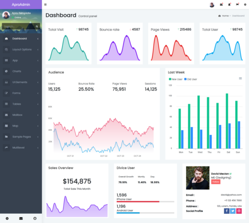This screenshot has width=249, height=223.
Task: Expand the Mailbox menu chevron
Action: tap(38, 115)
